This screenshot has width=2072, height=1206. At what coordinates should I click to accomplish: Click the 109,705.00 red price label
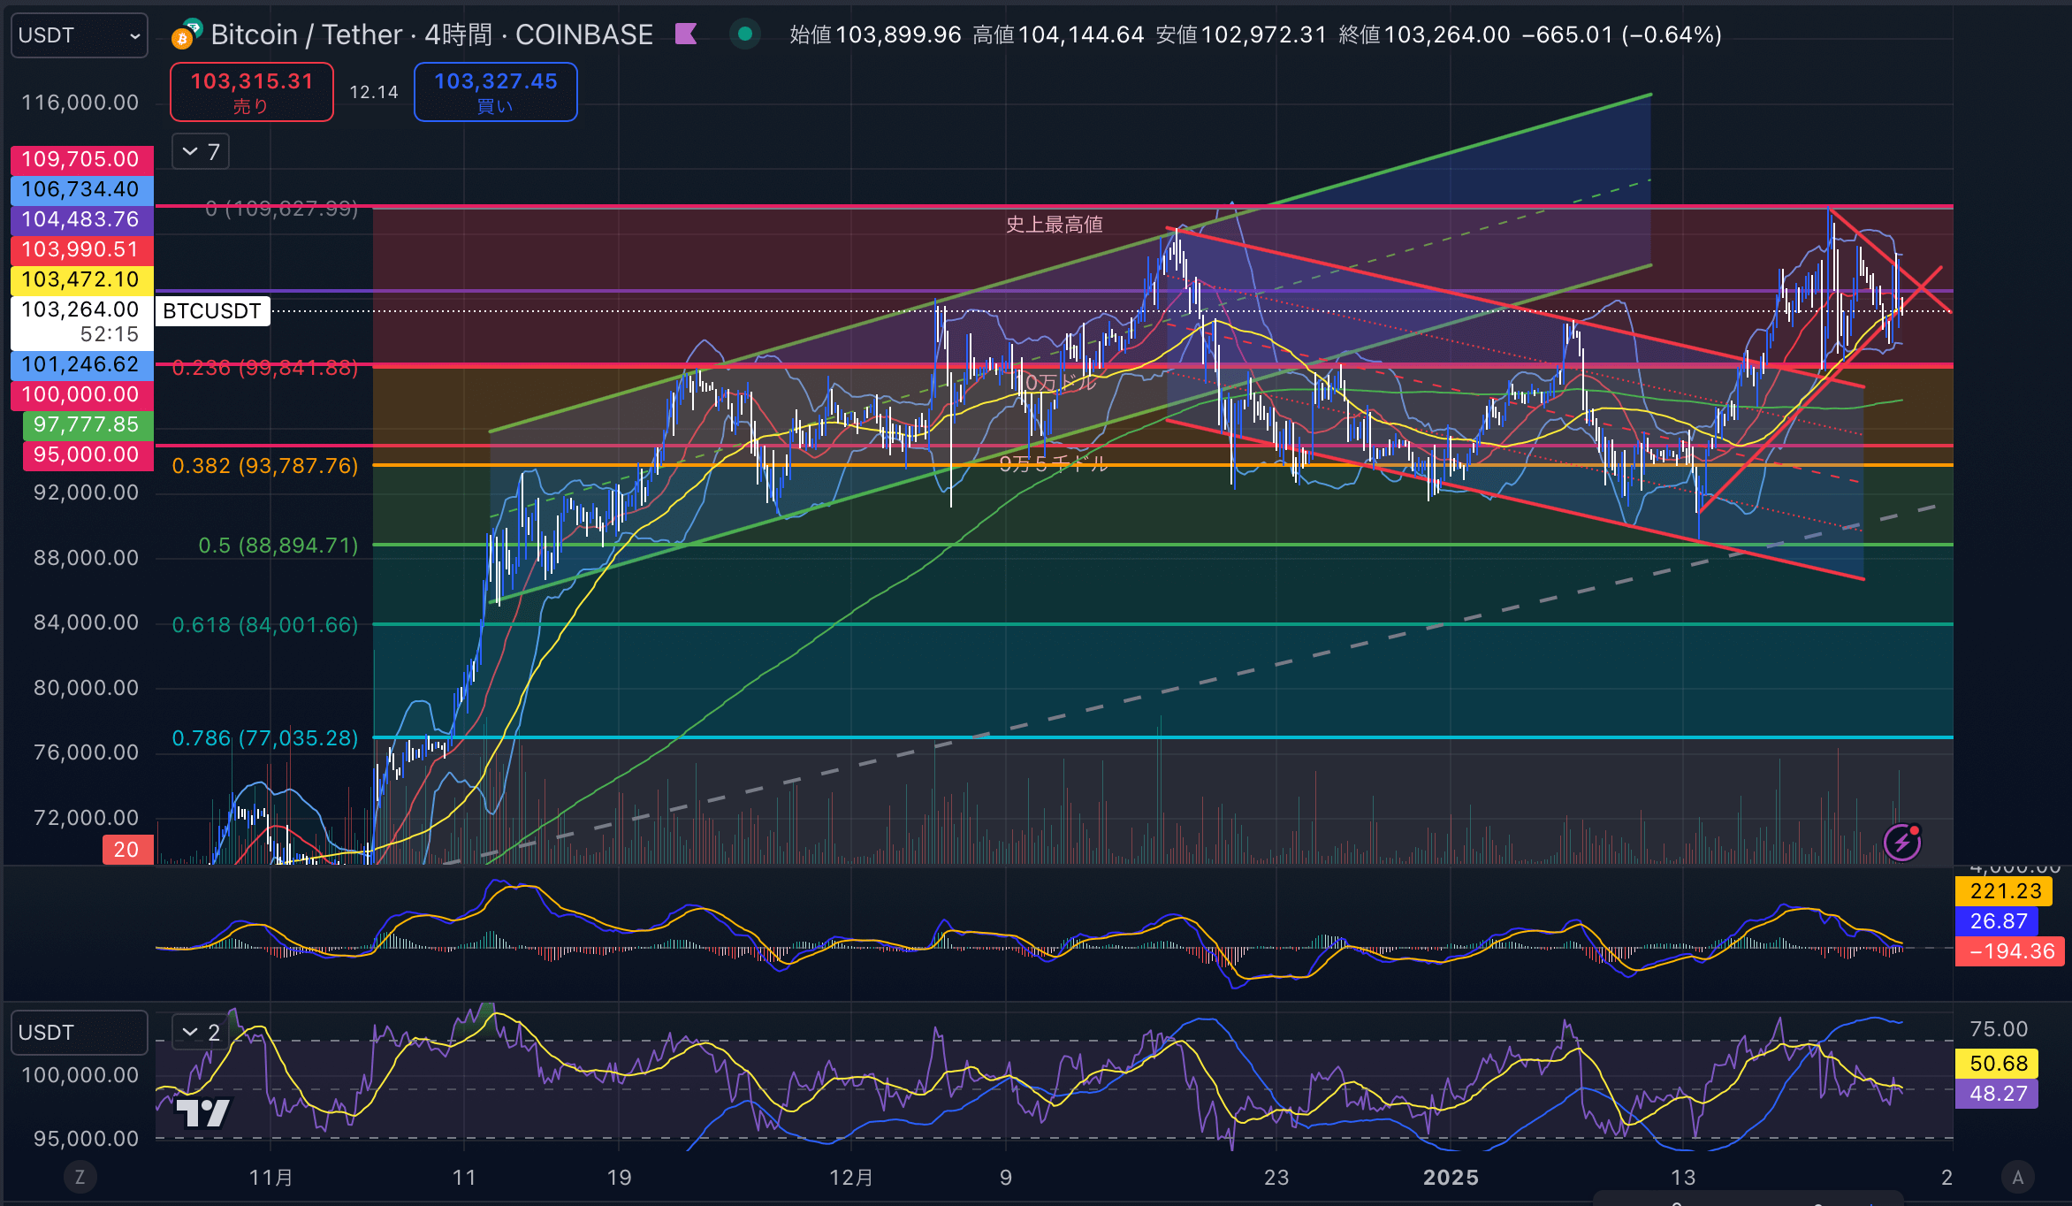pyautogui.click(x=81, y=159)
